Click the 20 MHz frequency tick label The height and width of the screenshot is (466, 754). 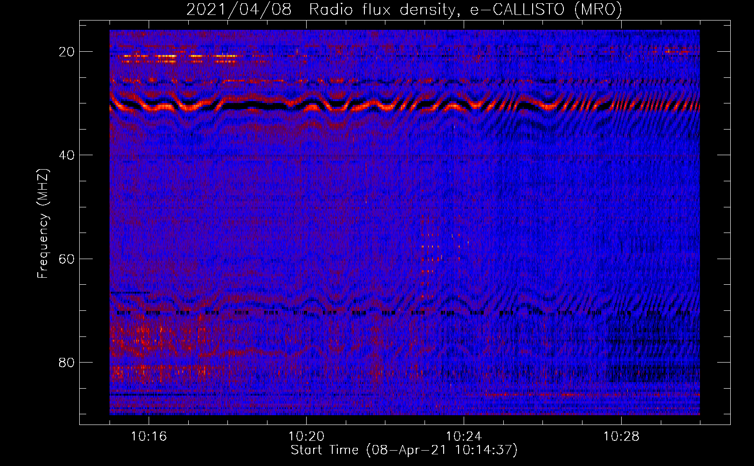[67, 52]
